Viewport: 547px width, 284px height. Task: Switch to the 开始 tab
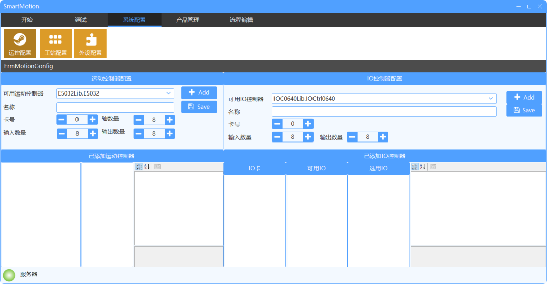pyautogui.click(x=27, y=20)
